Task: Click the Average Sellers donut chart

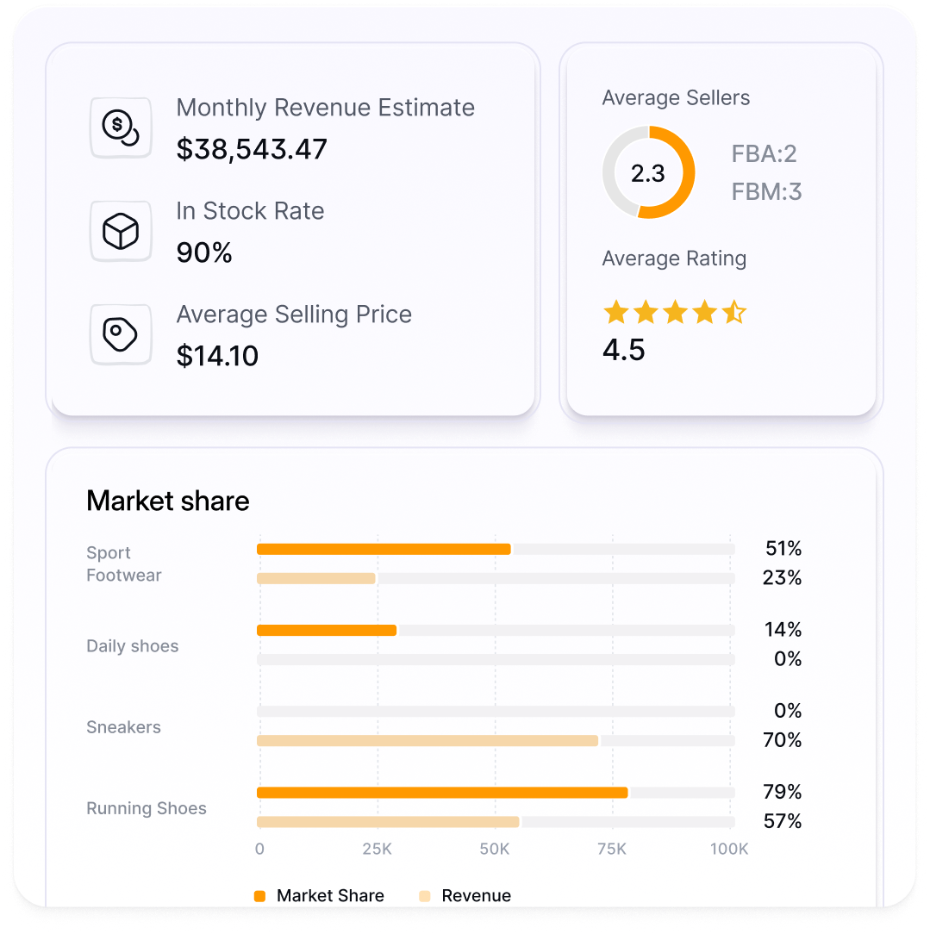Action: click(x=648, y=172)
